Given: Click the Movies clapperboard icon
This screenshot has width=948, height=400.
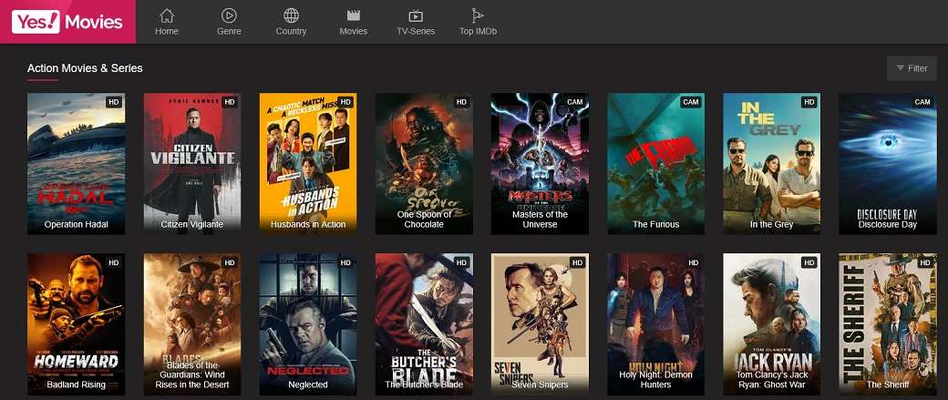Looking at the screenshot, I should 353,15.
